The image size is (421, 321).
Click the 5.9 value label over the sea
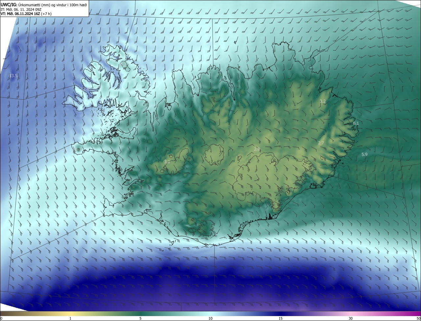(x=364, y=154)
